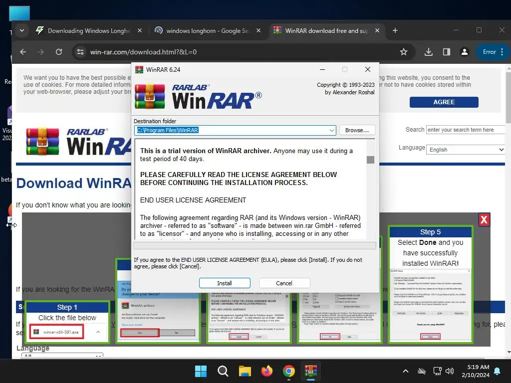Viewport: 511px width, 383px height.
Task: Click Cancel in the WinRAR setup dialog
Action: pos(284,283)
